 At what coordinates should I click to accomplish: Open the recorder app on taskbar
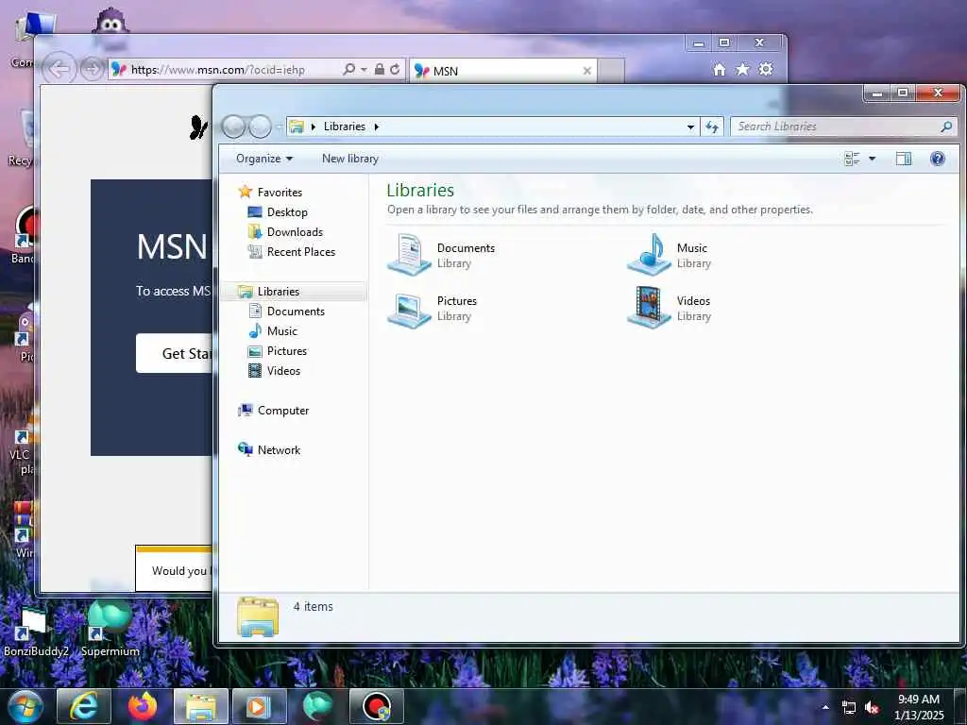pyautogui.click(x=376, y=706)
